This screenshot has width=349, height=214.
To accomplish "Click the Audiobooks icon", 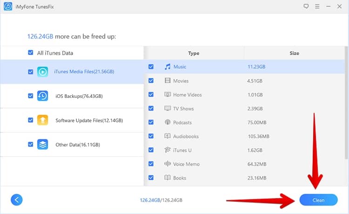I will click(168, 136).
